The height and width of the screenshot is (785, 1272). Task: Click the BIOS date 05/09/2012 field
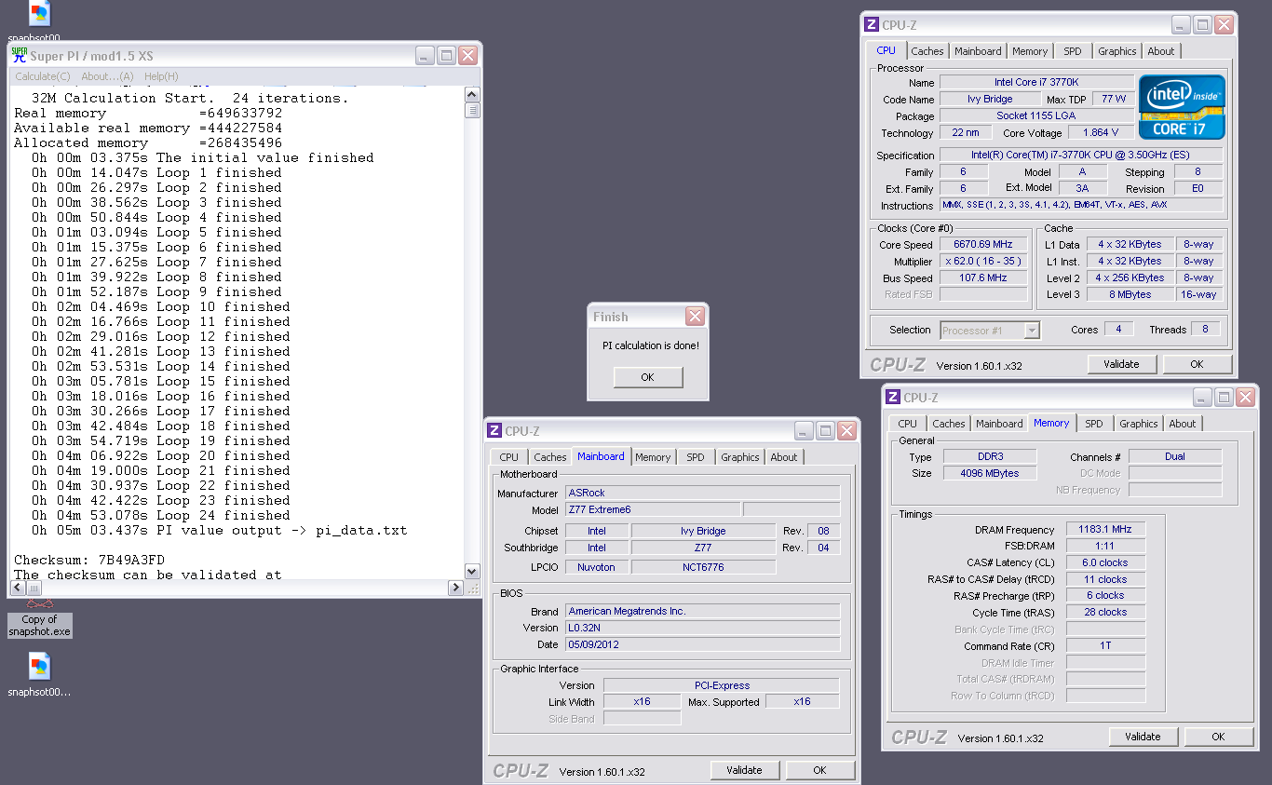tap(702, 644)
